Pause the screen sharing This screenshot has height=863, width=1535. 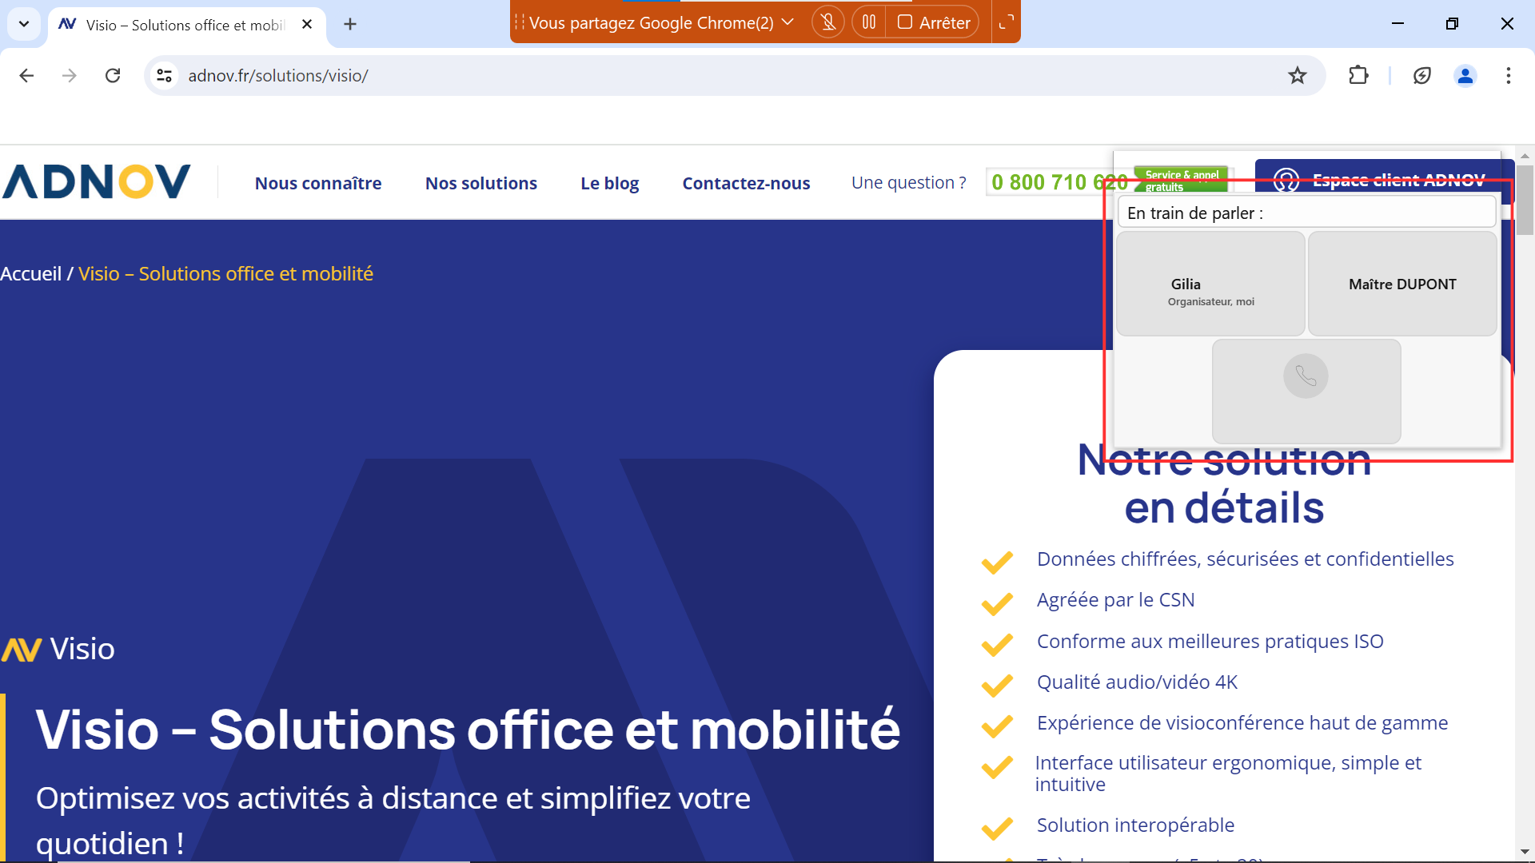pos(868,22)
